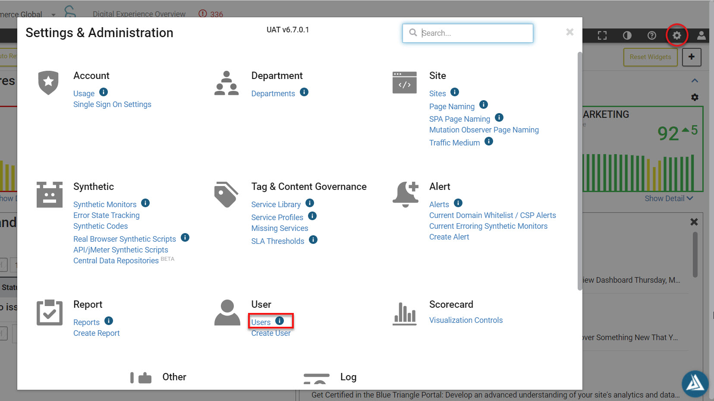
Task: Open Missing Services link
Action: tap(280, 228)
